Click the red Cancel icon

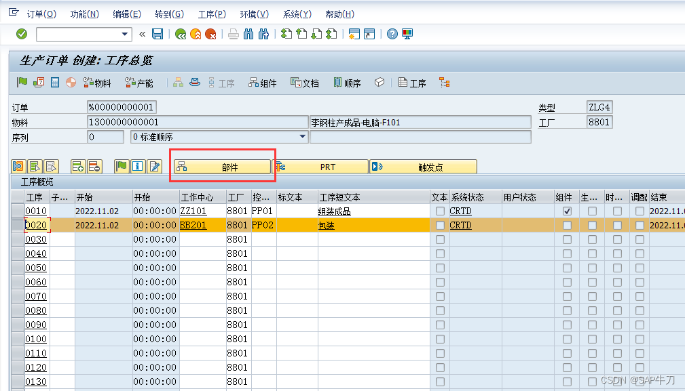[210, 34]
